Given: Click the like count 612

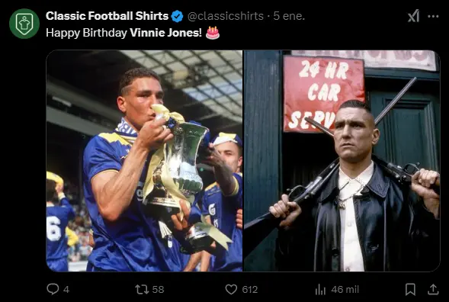Looking at the screenshot, I should (250, 289).
